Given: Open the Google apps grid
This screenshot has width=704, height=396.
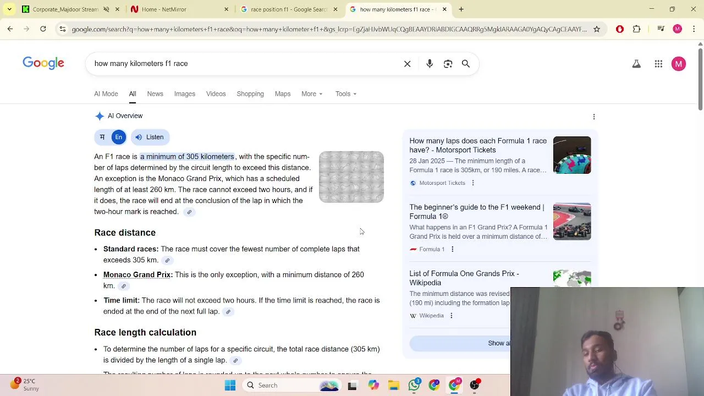Looking at the screenshot, I should pos(658,64).
